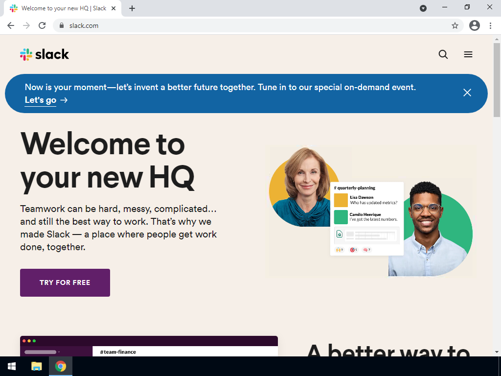Click Lisa Dawson's message "Who has updated metrics?"
This screenshot has width=501, height=376.
click(x=373, y=203)
